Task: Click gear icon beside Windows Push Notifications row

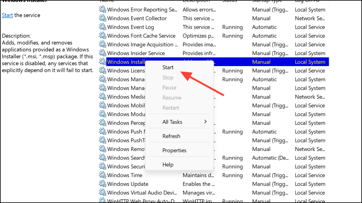Action: [x=102, y=132]
